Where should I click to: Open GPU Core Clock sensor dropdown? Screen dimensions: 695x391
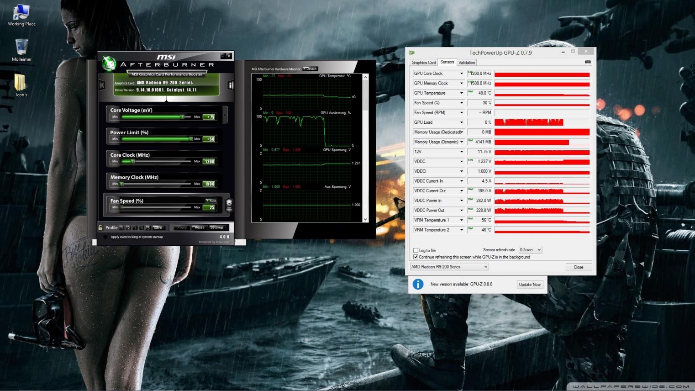pyautogui.click(x=461, y=74)
